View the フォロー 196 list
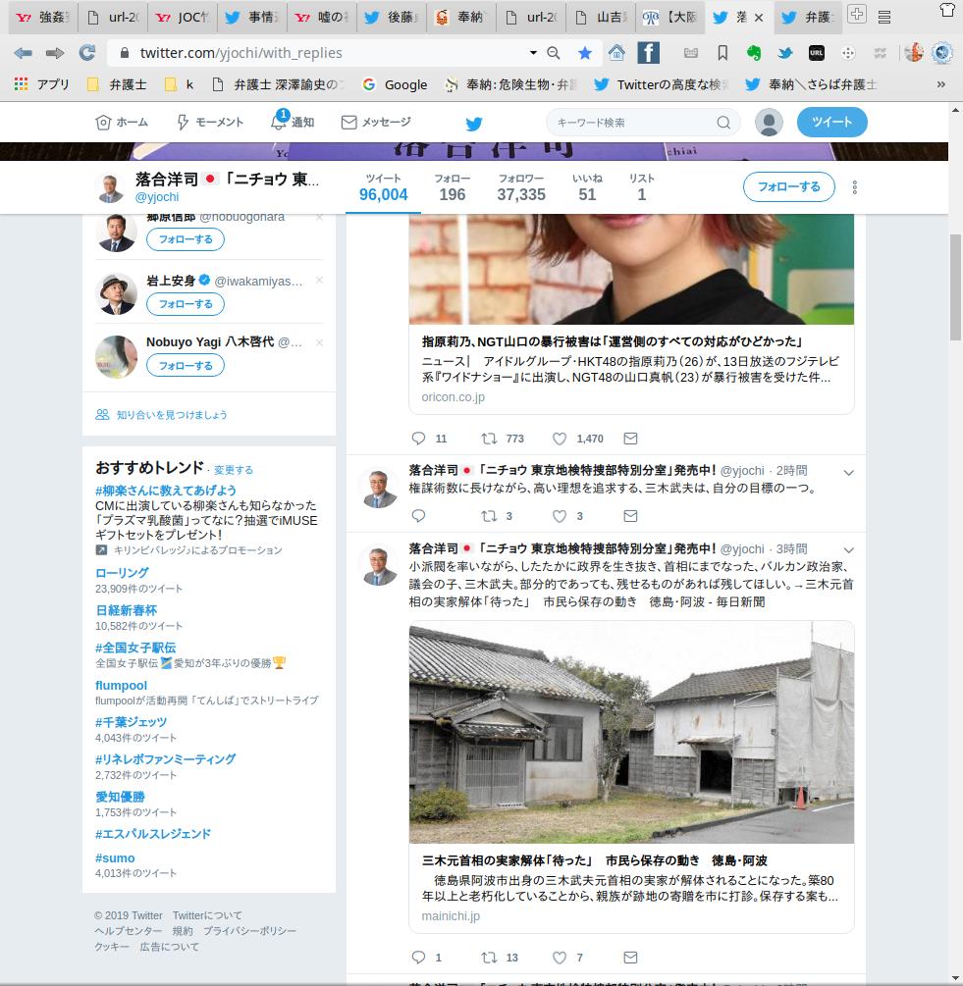963x986 pixels. pyautogui.click(x=453, y=187)
